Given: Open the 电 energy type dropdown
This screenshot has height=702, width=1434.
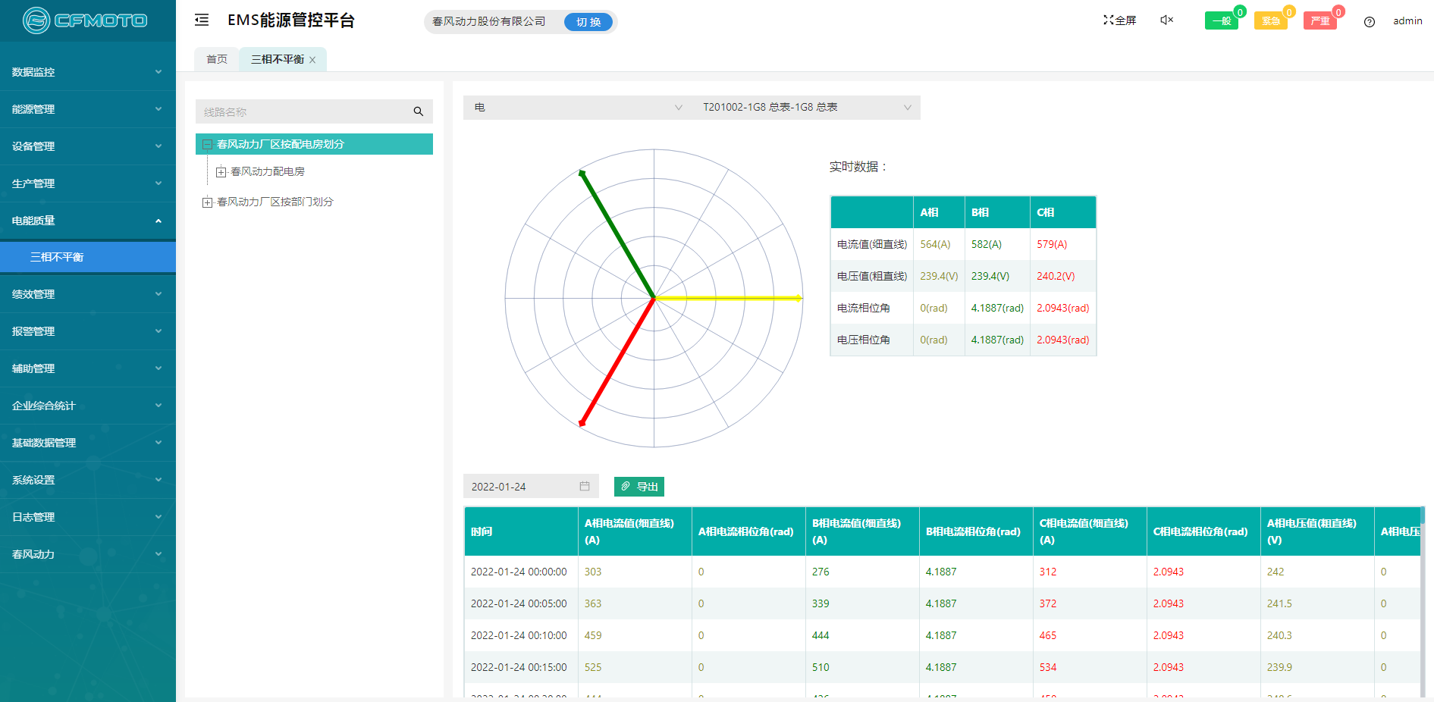Looking at the screenshot, I should 577,108.
